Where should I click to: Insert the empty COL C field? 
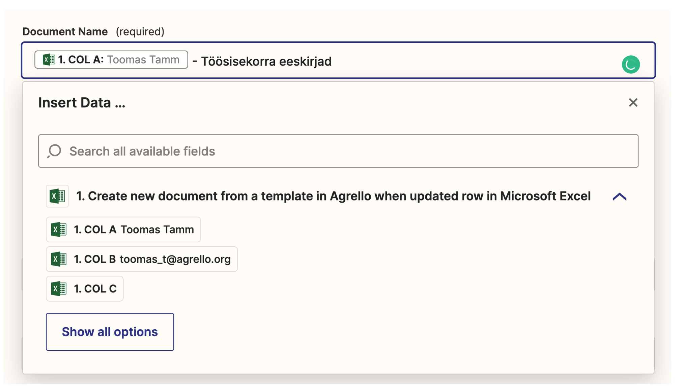(84, 289)
